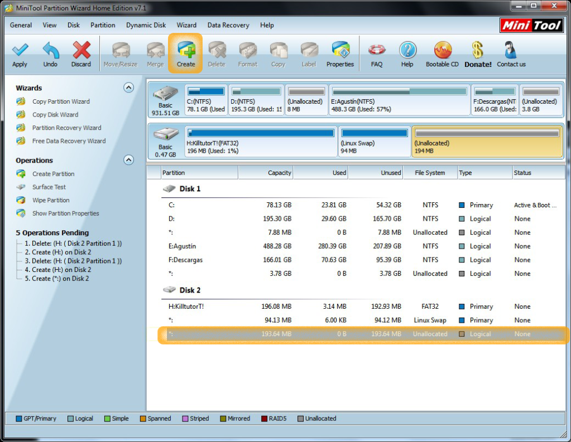Discard all pending changes
This screenshot has height=442, width=571.
[81, 55]
